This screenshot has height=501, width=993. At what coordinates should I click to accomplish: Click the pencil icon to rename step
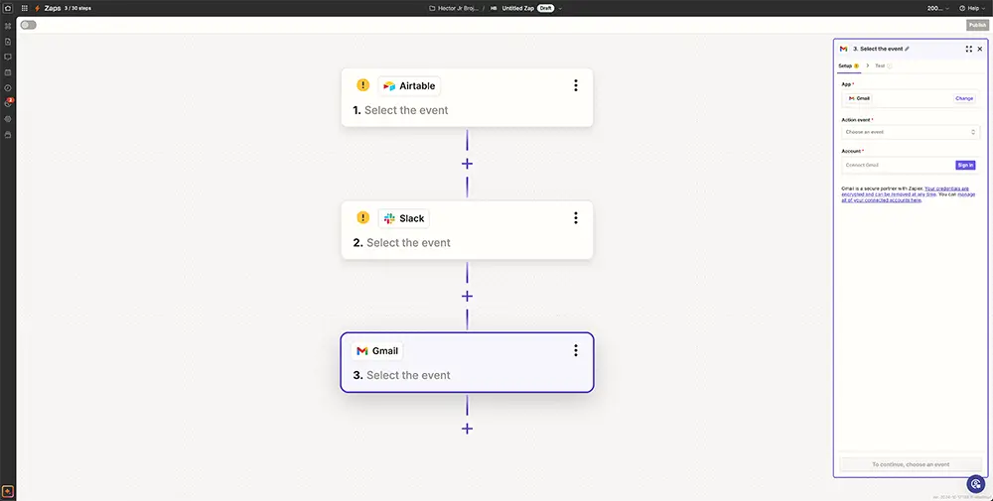[x=907, y=49]
